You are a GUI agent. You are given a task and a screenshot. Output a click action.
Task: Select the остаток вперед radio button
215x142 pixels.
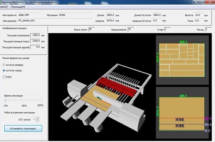pyautogui.click(x=4, y=65)
